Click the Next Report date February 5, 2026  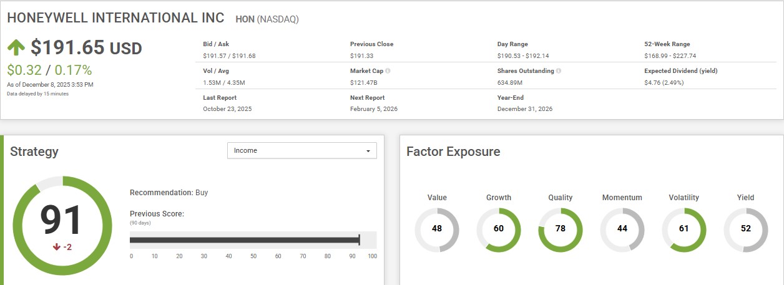coord(373,109)
